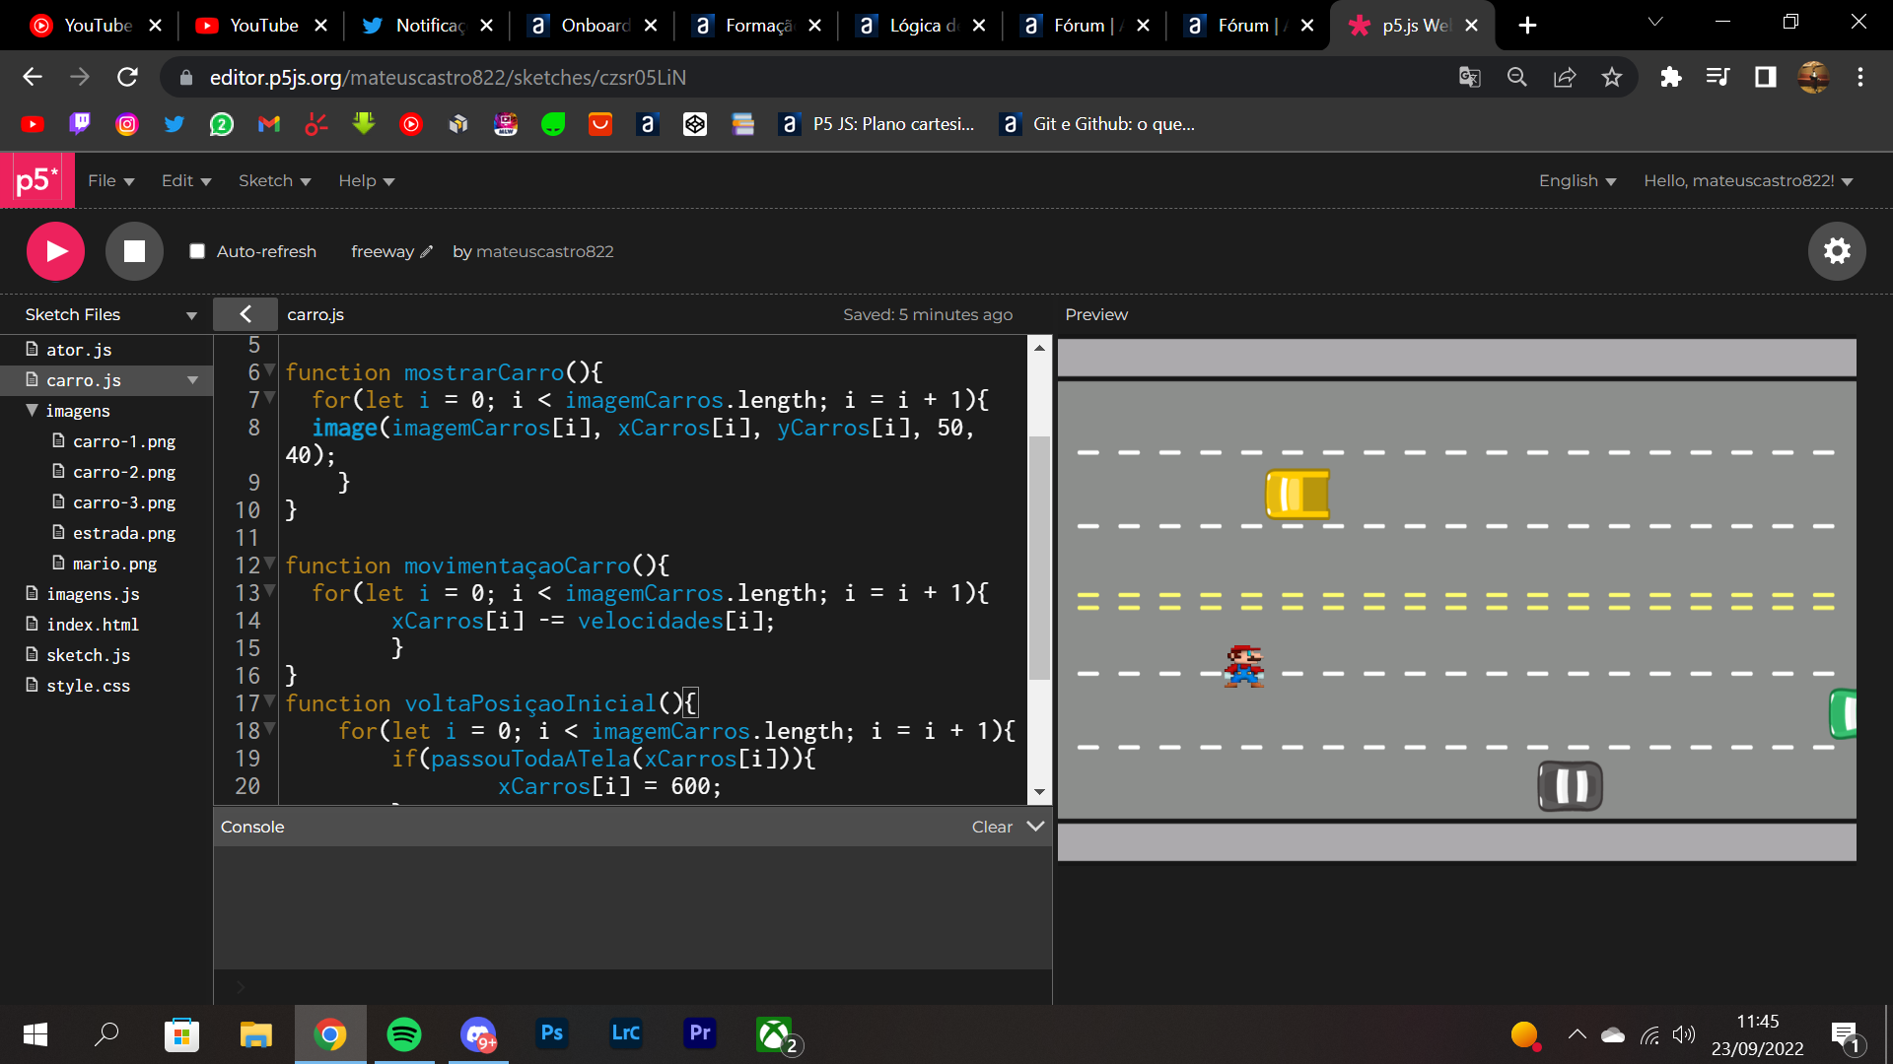Open sketch.js file
This screenshot has height=1064, width=1893.
coord(88,655)
